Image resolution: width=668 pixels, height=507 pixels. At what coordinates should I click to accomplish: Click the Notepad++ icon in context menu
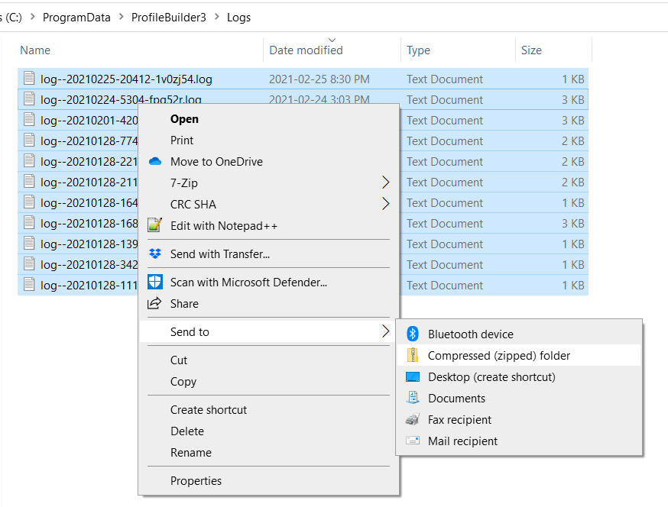point(154,224)
